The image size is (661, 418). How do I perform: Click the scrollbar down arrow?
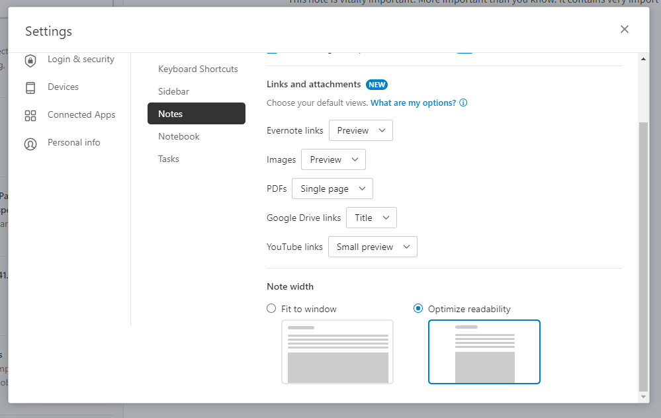643,397
